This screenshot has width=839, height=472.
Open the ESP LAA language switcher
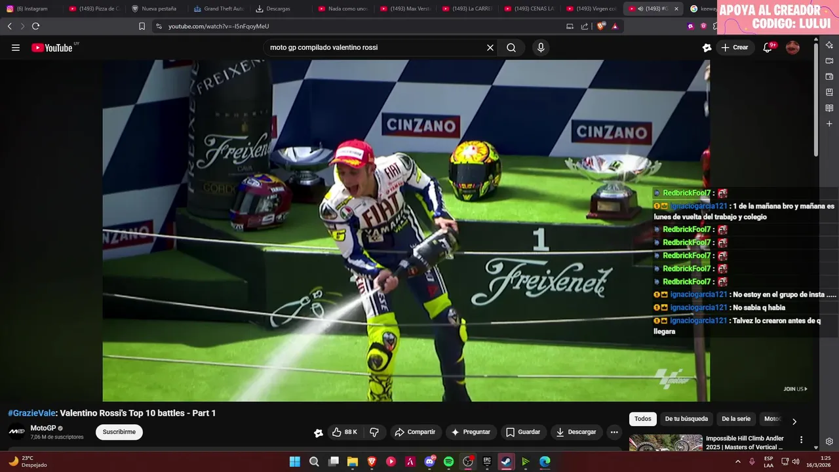point(768,462)
